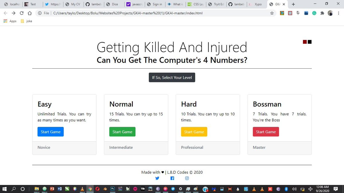Open the Windows notification center icon

(336, 189)
